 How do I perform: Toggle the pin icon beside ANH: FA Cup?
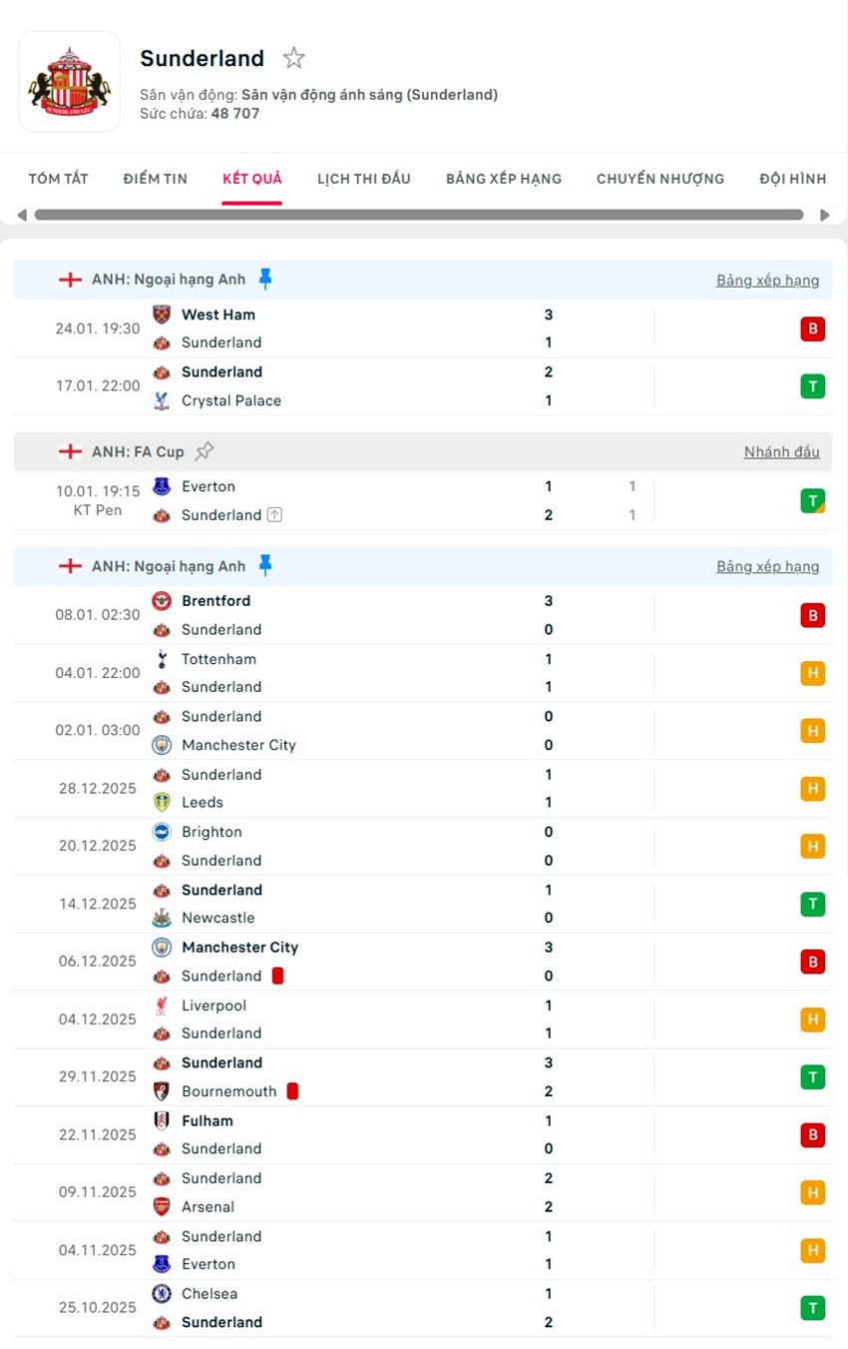(205, 450)
